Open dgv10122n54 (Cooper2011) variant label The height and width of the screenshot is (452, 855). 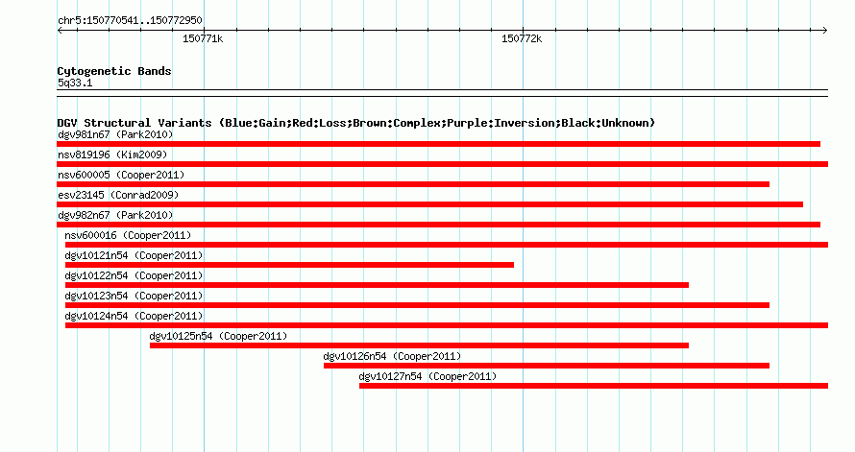click(x=134, y=275)
